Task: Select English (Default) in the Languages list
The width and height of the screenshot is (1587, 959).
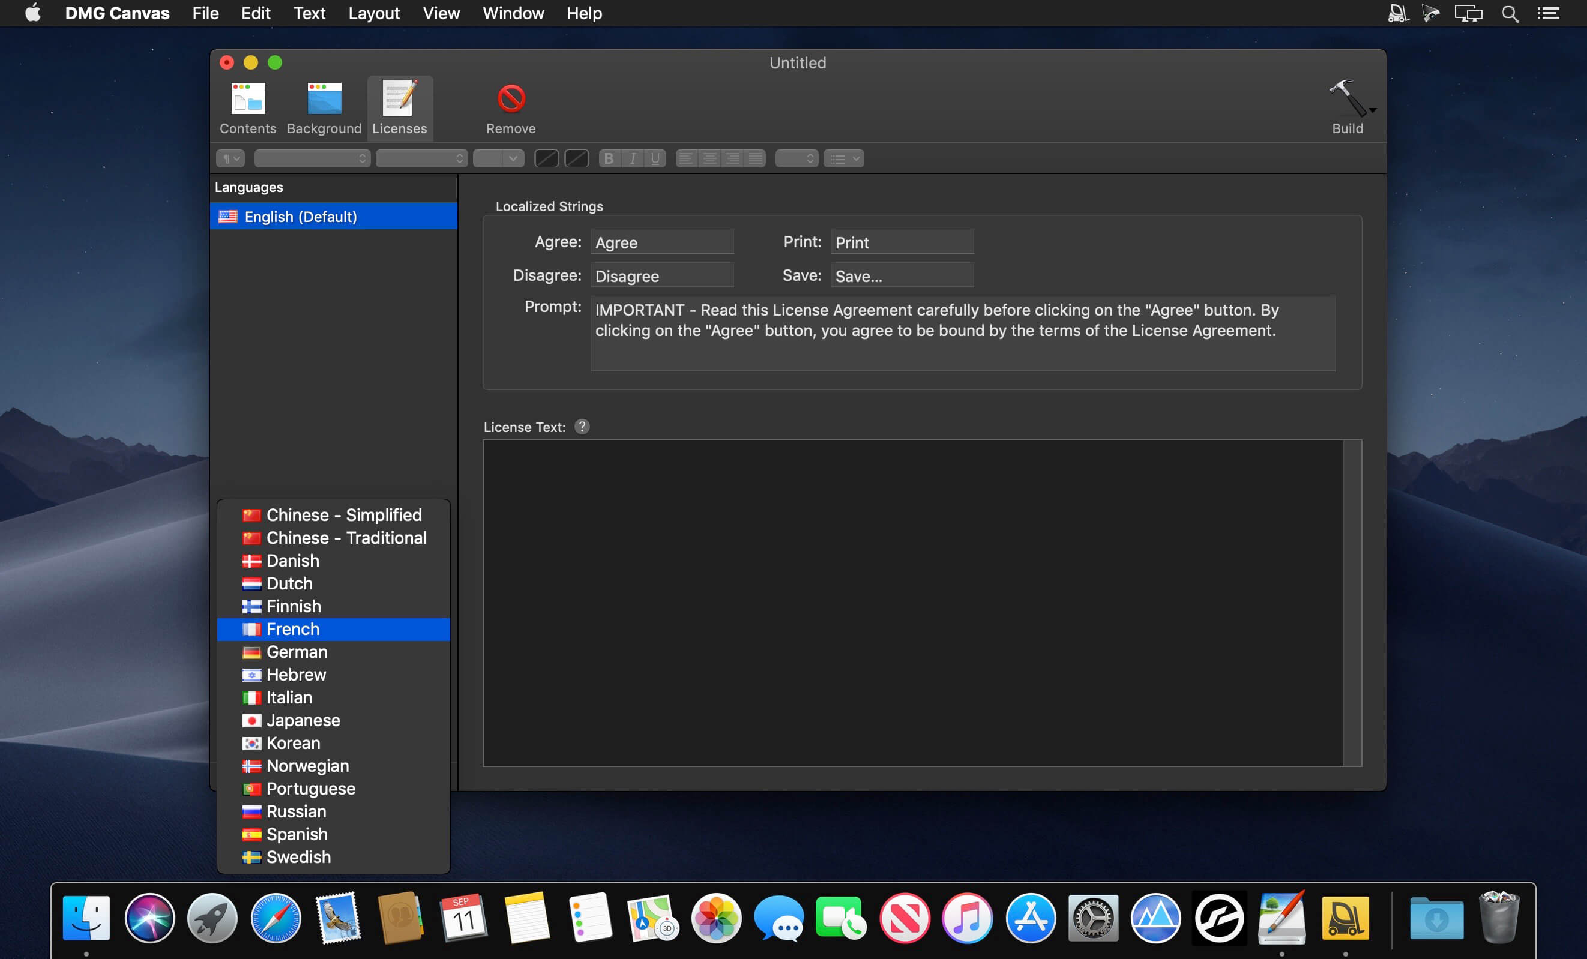Action: 334,217
